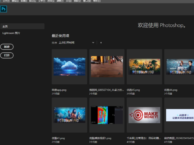
Task: Open the glowing cloud thumbnail 网盘app.png
Action: [69, 67]
